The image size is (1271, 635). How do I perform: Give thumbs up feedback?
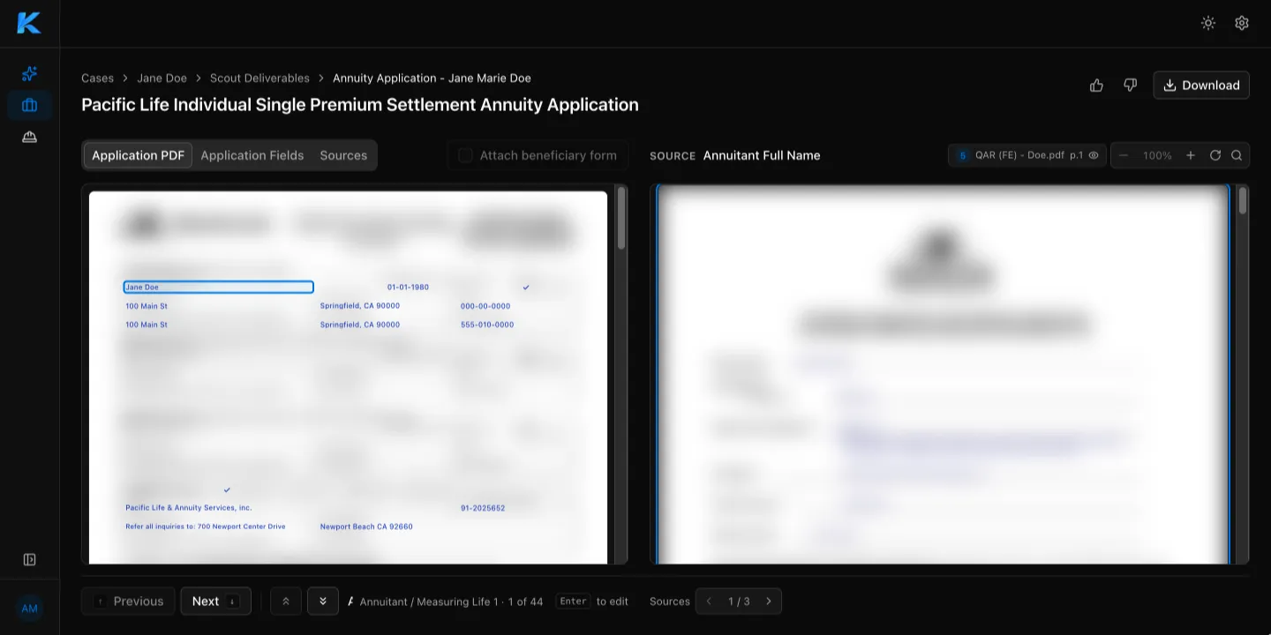[1096, 86]
